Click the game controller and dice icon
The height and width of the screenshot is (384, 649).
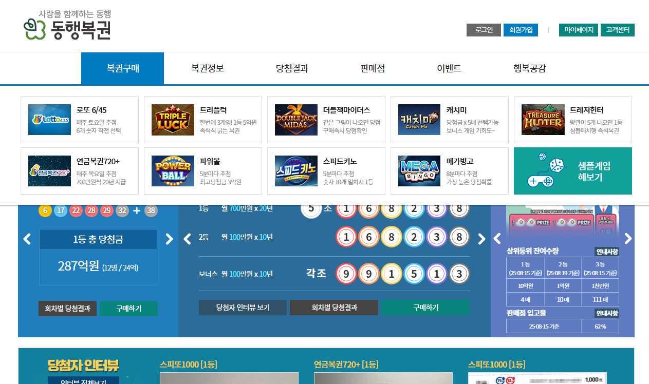tap(546, 170)
